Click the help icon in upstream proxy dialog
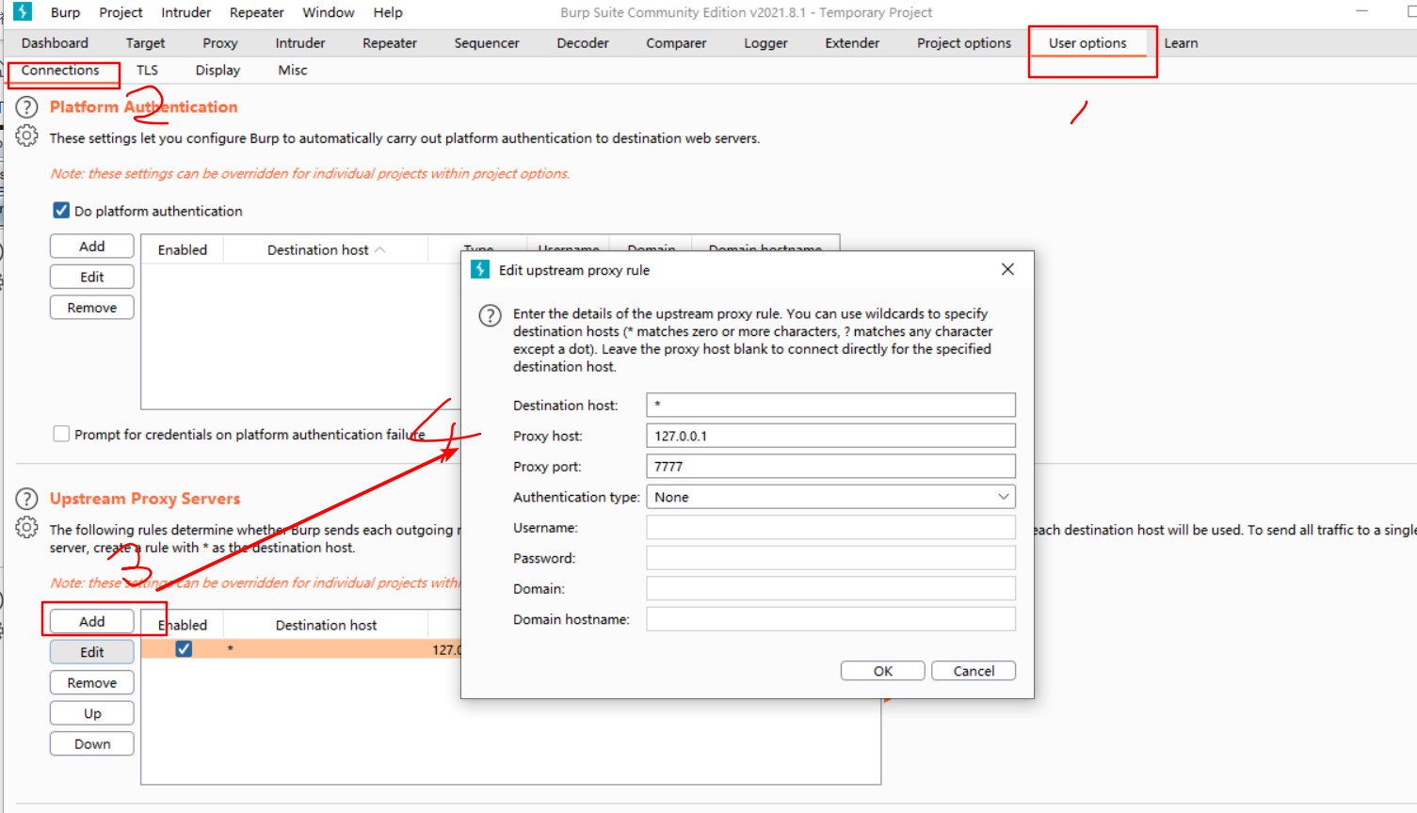This screenshot has width=1417, height=813. pyautogui.click(x=491, y=315)
